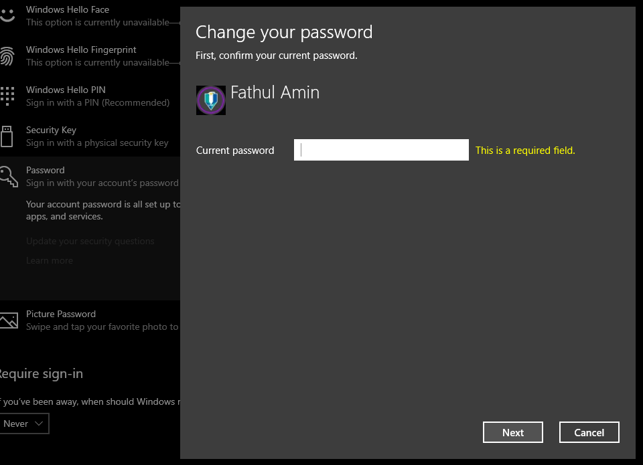Select the Windows Hello PIN option
Screen dimensions: 643x465
tap(90, 96)
